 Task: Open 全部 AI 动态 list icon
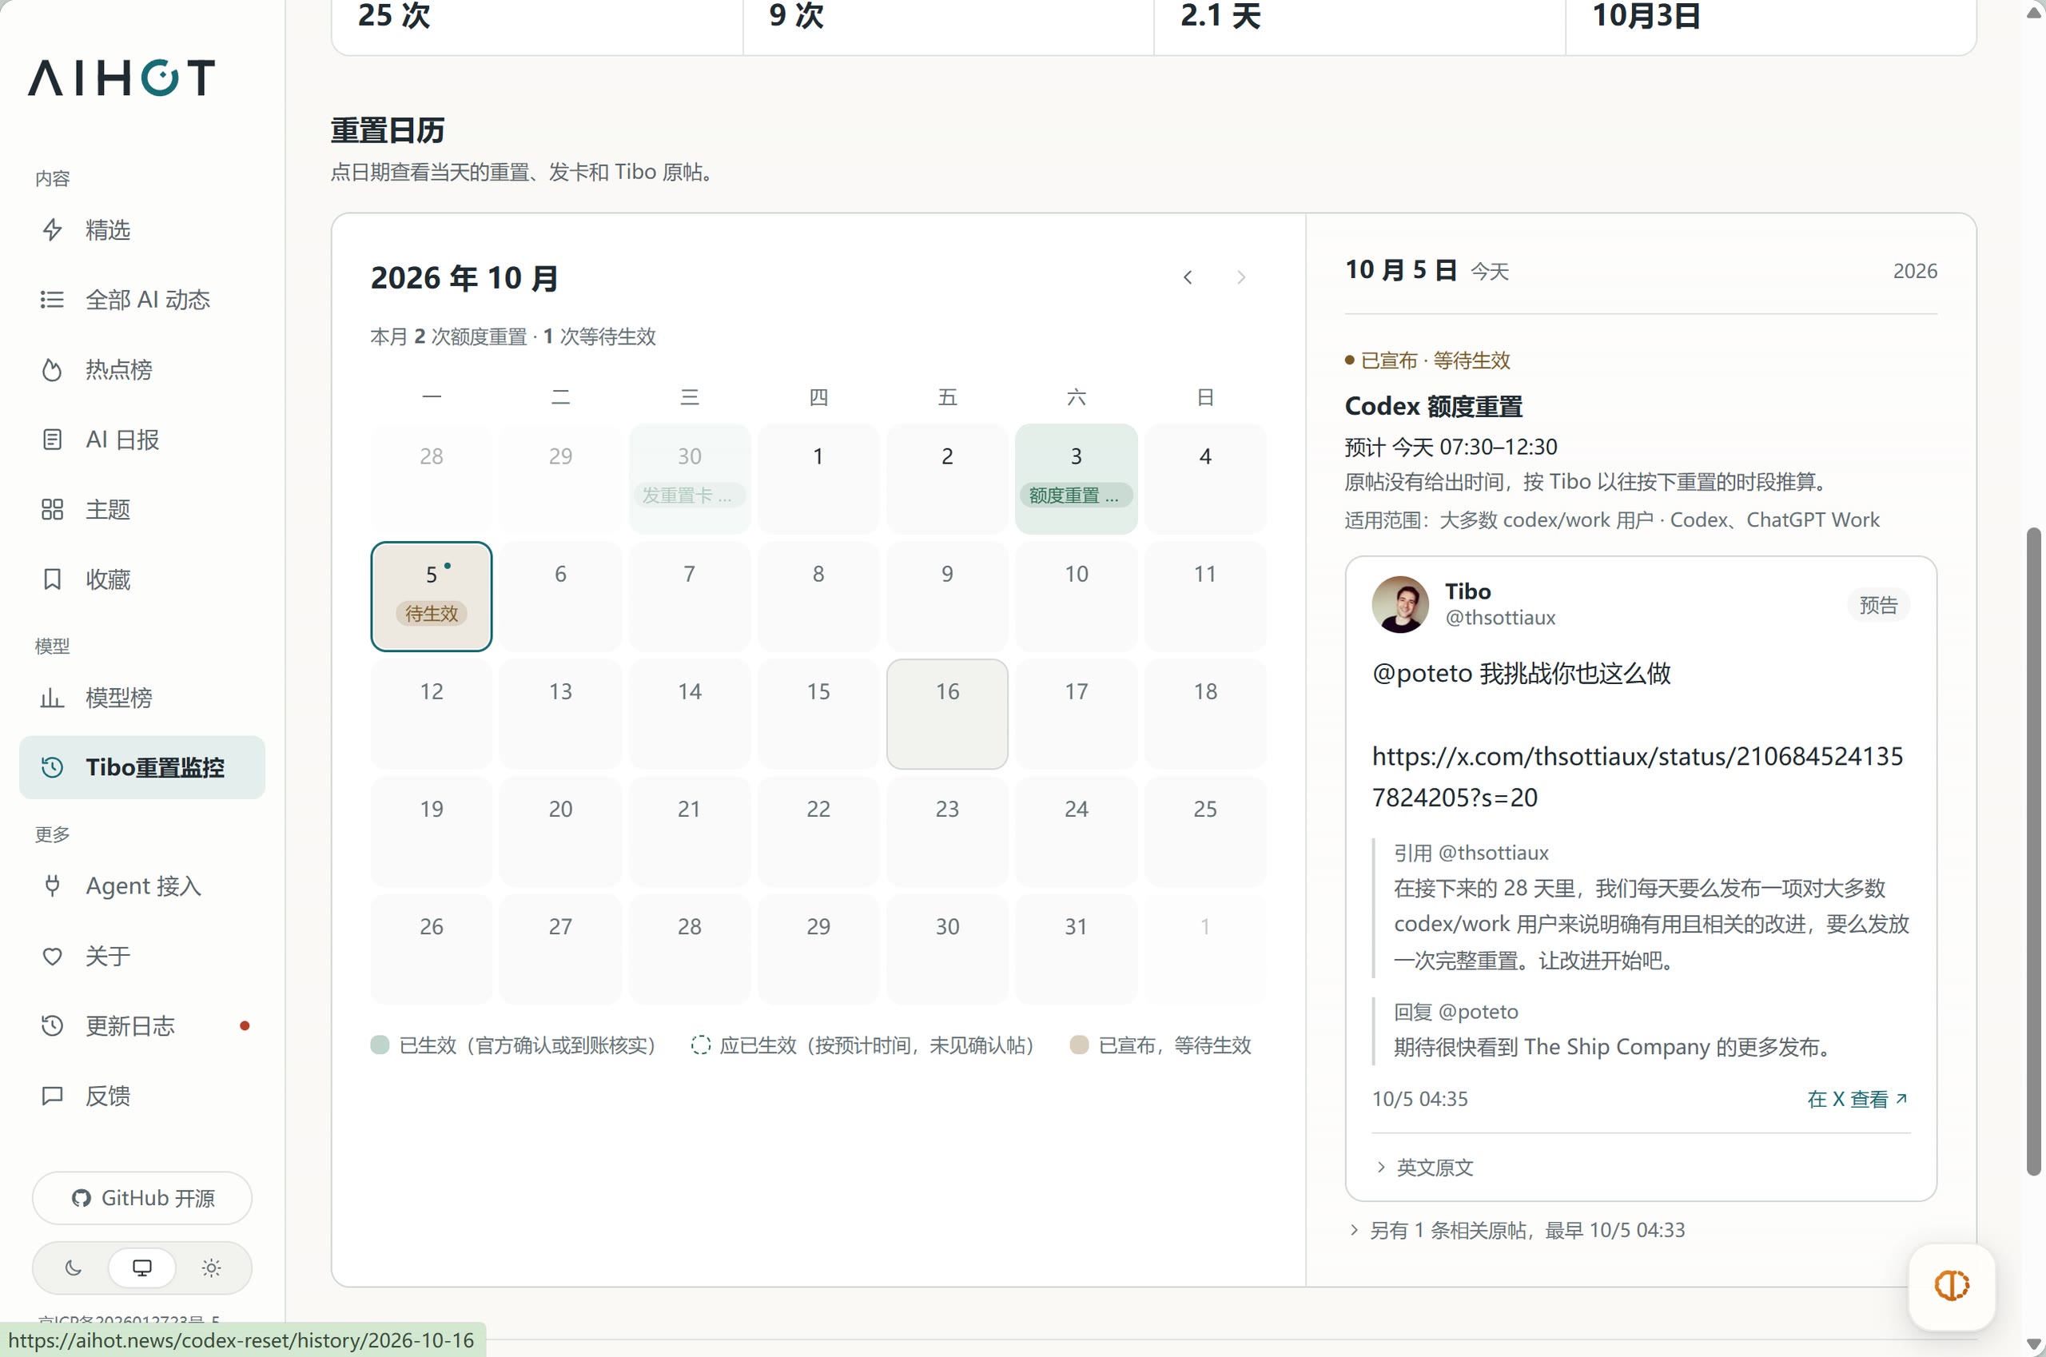tap(52, 300)
